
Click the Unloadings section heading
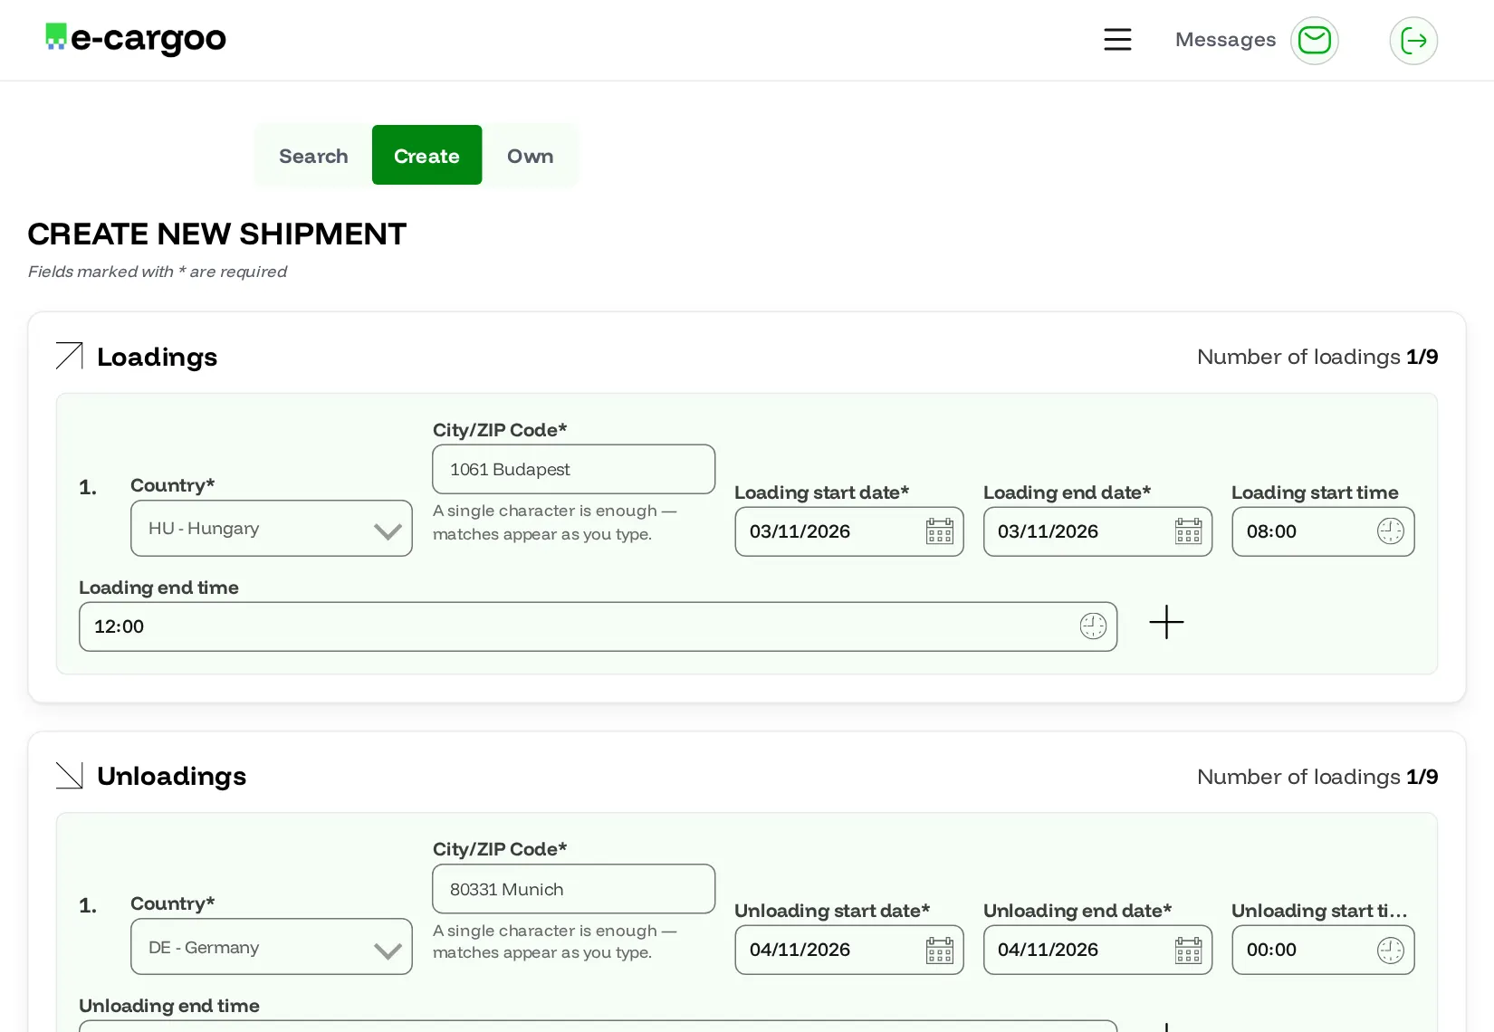click(171, 776)
